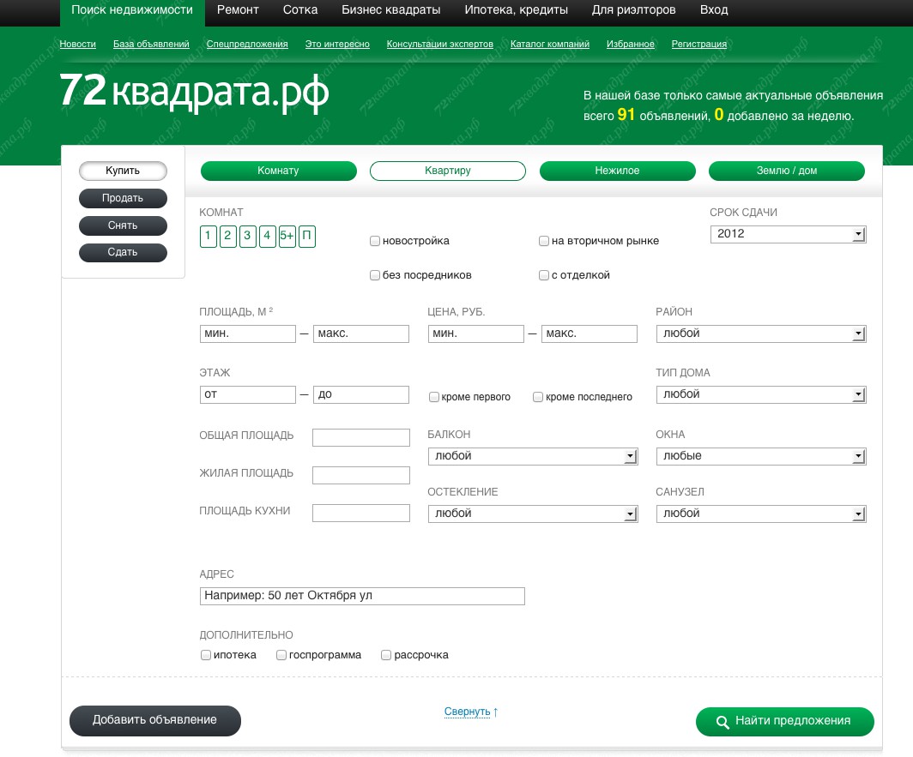913x757 pixels.
Task: Select the 3-room filter box
Action: click(x=247, y=237)
